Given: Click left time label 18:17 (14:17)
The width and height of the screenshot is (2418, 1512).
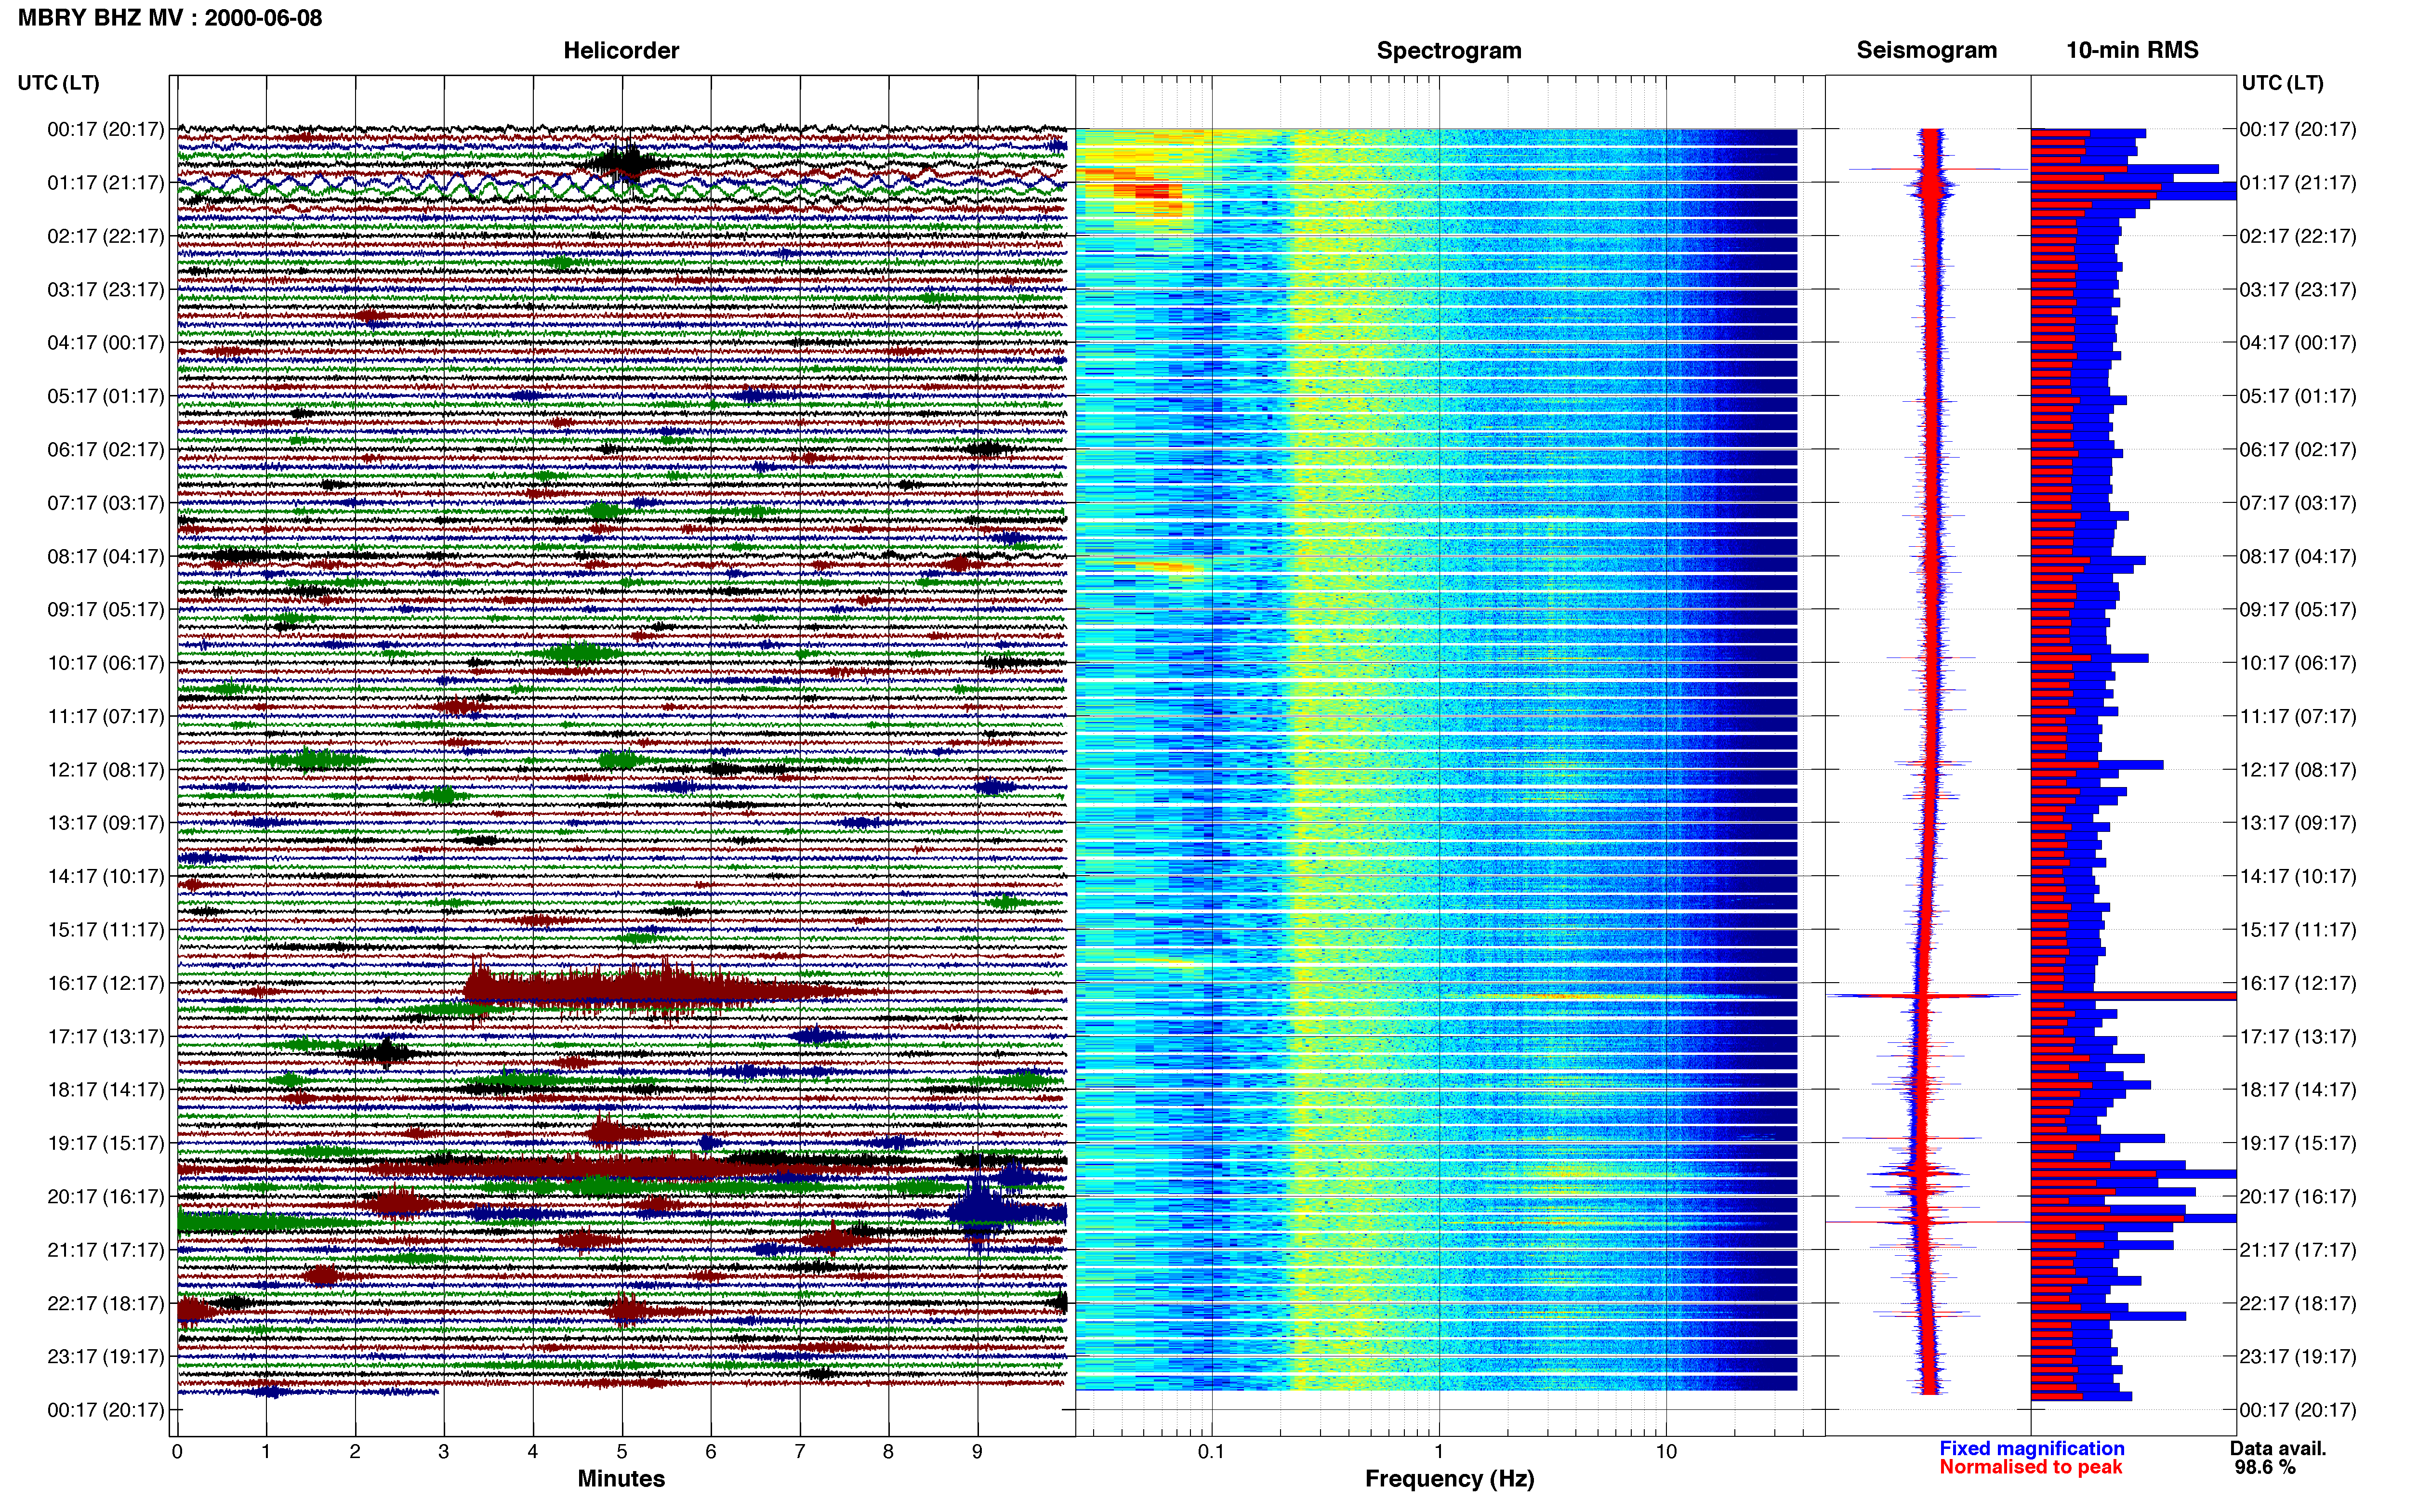Looking at the screenshot, I should (106, 1090).
